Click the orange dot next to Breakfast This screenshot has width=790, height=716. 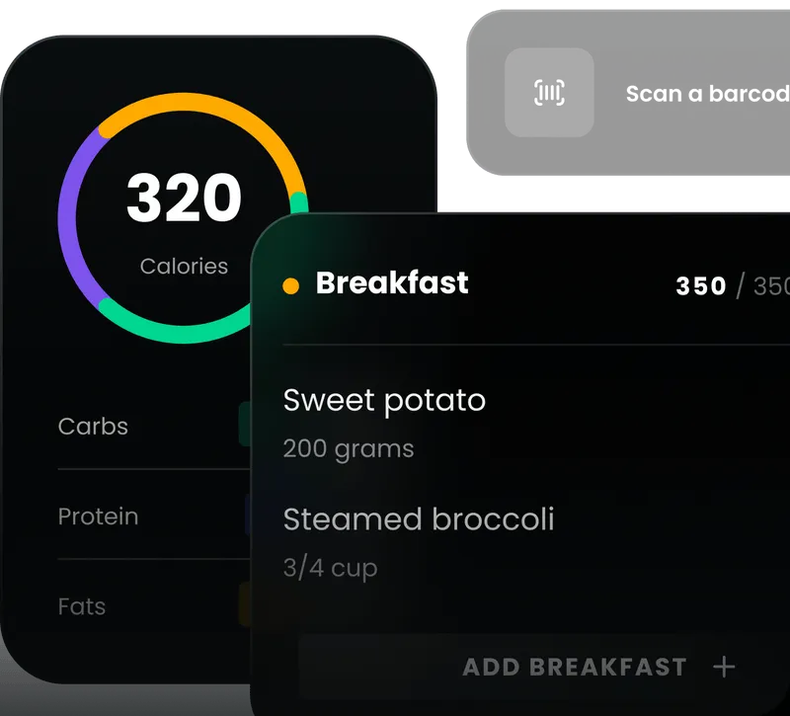coord(290,286)
